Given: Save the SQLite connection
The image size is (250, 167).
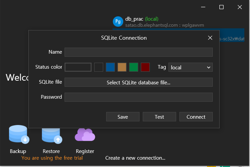Looking at the screenshot, I should coord(123,117).
